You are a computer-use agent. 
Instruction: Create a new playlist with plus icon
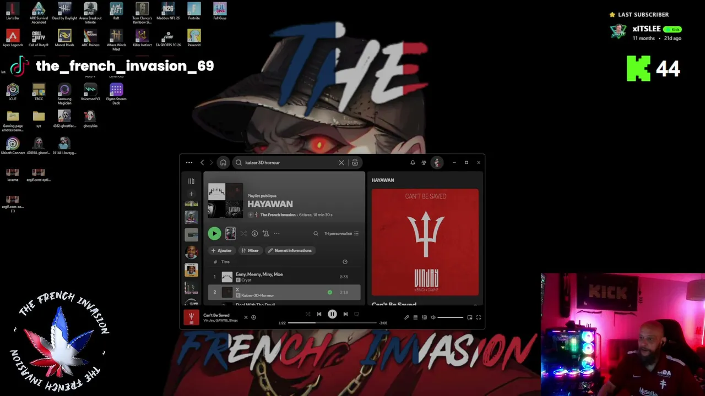tap(191, 194)
